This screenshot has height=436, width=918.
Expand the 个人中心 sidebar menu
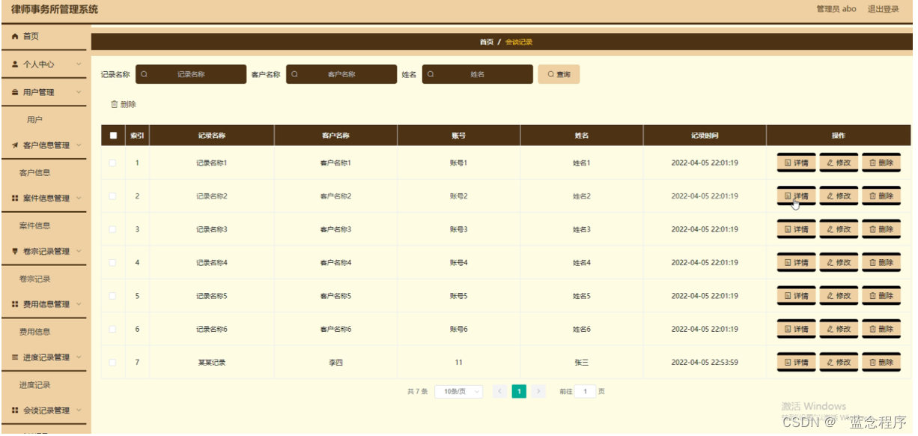pyautogui.click(x=45, y=64)
